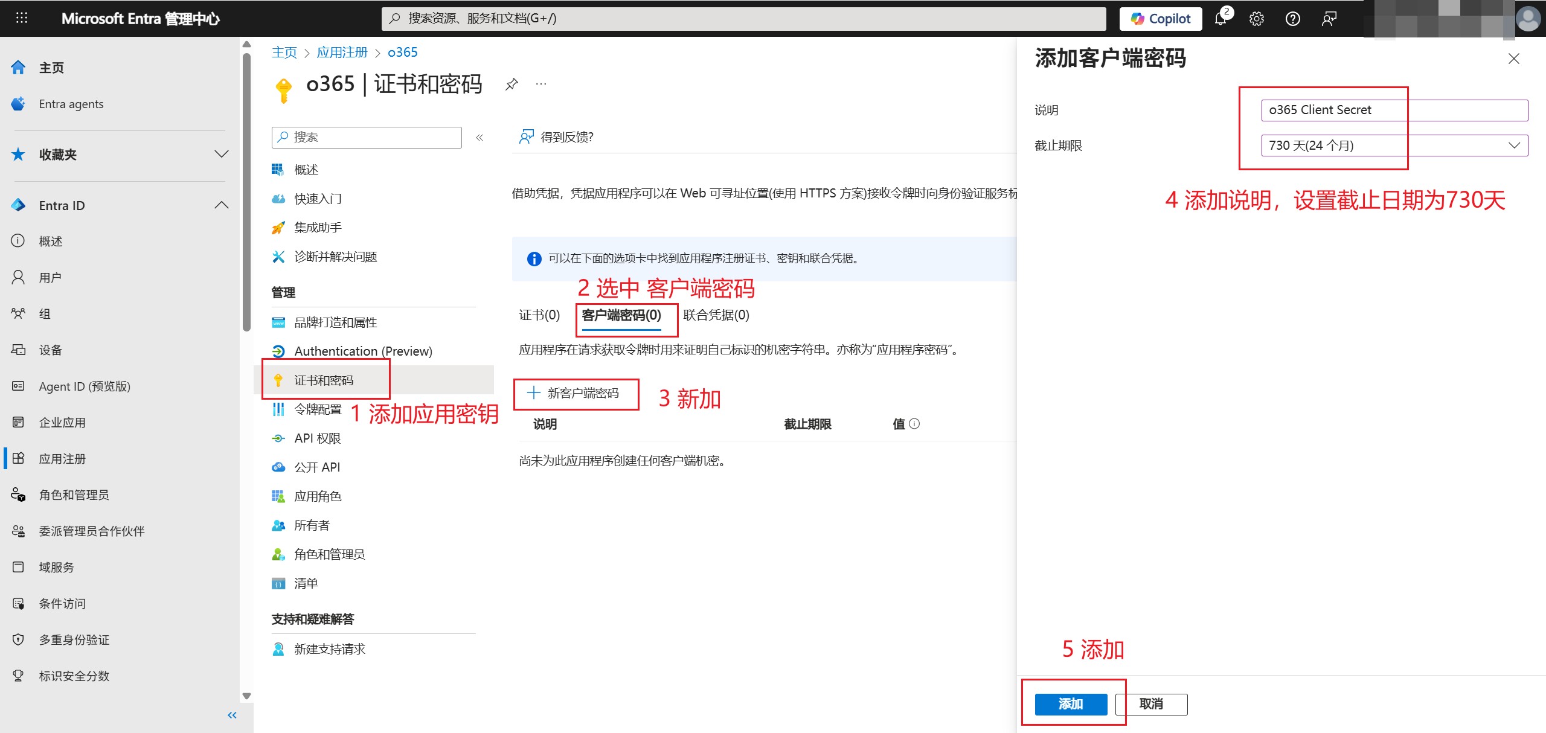The height and width of the screenshot is (733, 1546).
Task: Pin the o365 page
Action: 512,84
